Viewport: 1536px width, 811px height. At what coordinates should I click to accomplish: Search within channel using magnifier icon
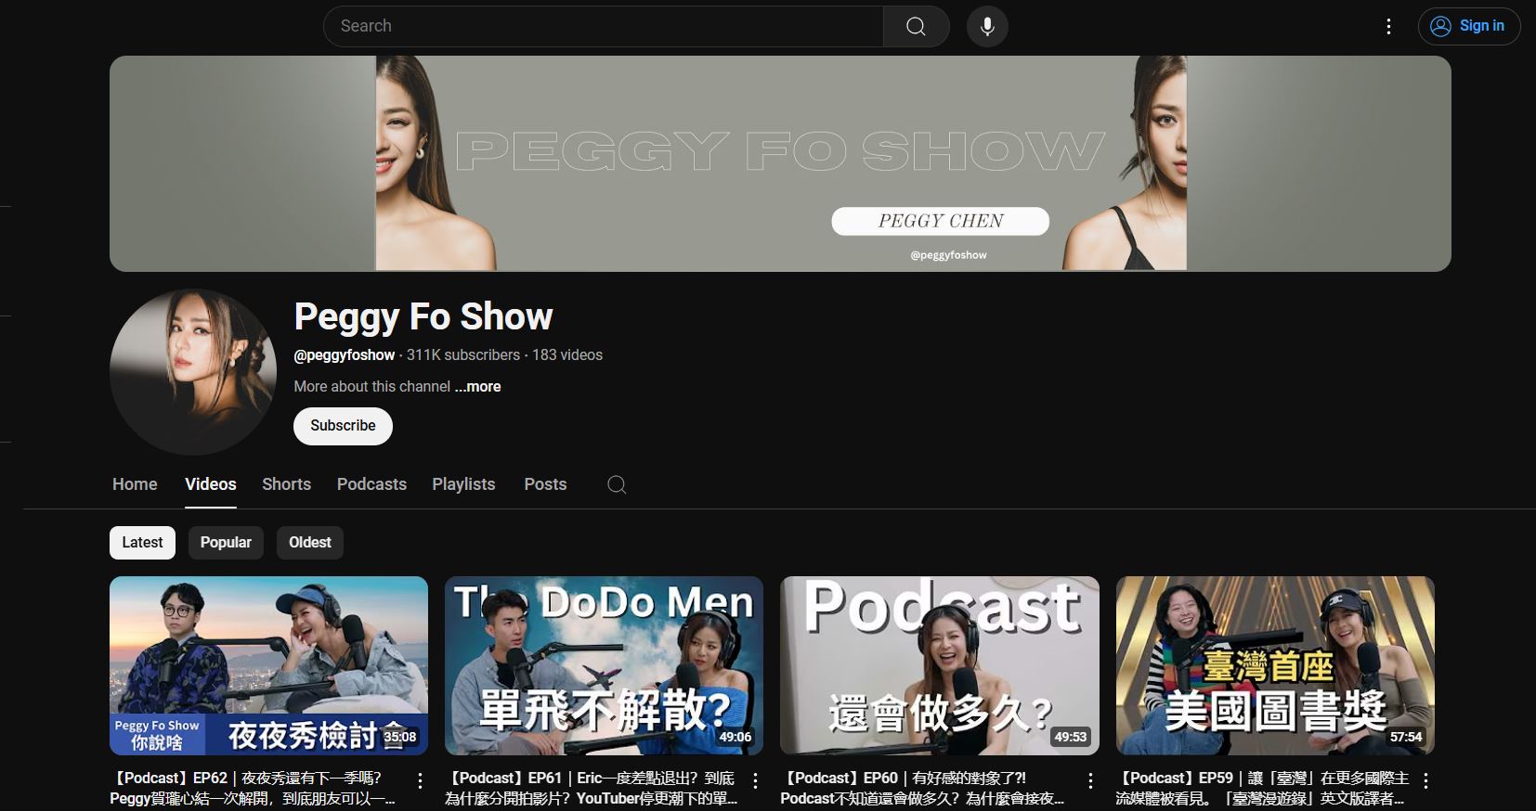(x=617, y=484)
